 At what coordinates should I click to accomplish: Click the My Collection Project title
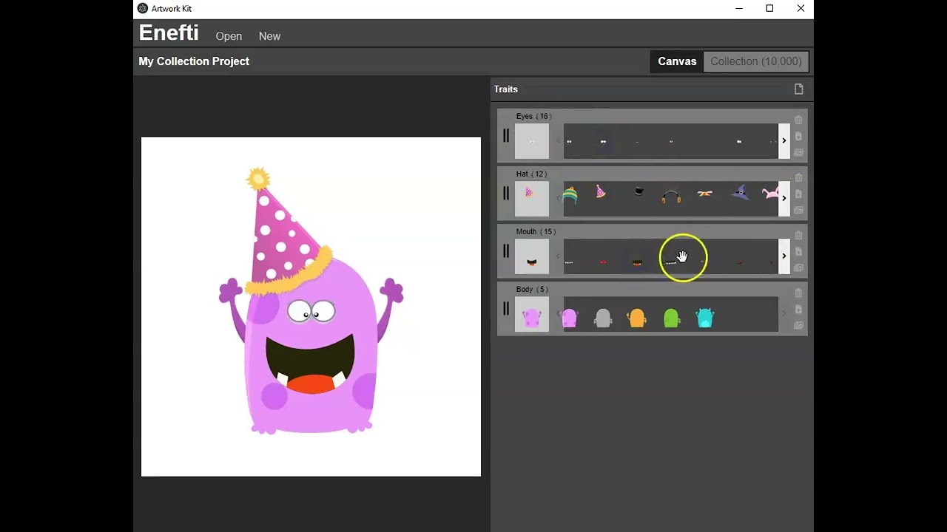click(194, 61)
